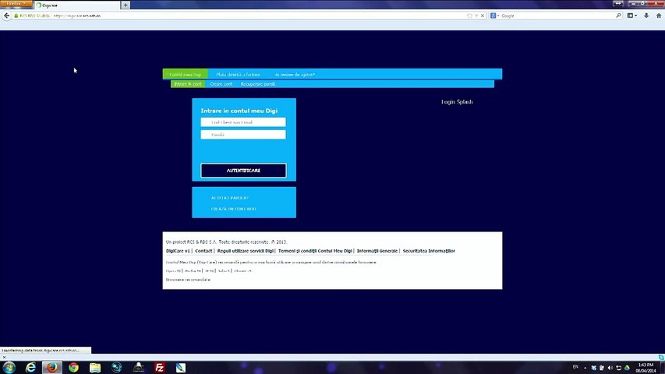
Task: Open the feather pen taskbar app
Action: pyautogui.click(x=181, y=367)
